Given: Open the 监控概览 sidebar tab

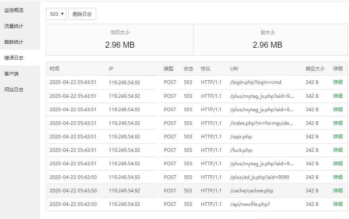Looking at the screenshot, I should coord(14,10).
